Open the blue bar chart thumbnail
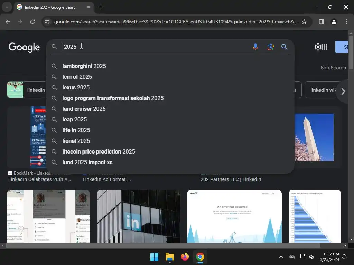 [315, 216]
